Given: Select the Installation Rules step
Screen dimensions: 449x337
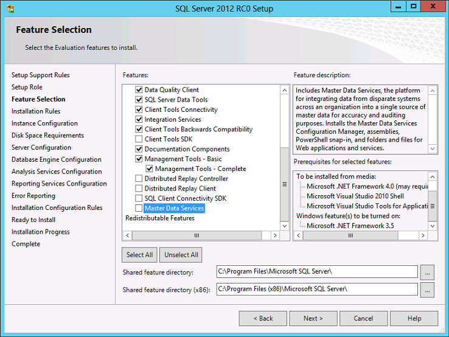Looking at the screenshot, I should click(x=36, y=111).
